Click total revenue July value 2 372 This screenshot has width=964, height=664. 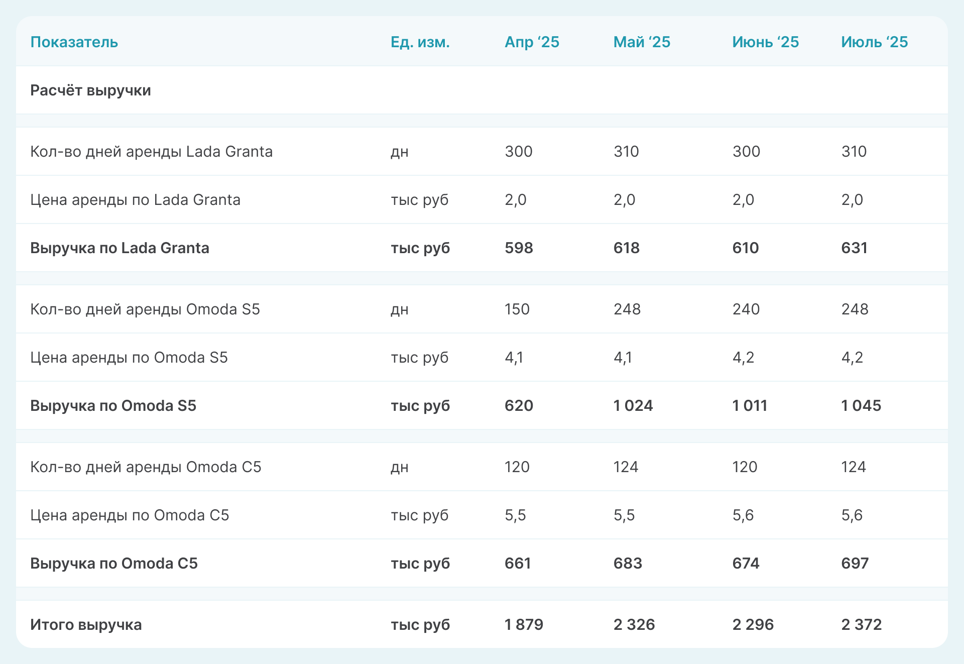point(861,625)
